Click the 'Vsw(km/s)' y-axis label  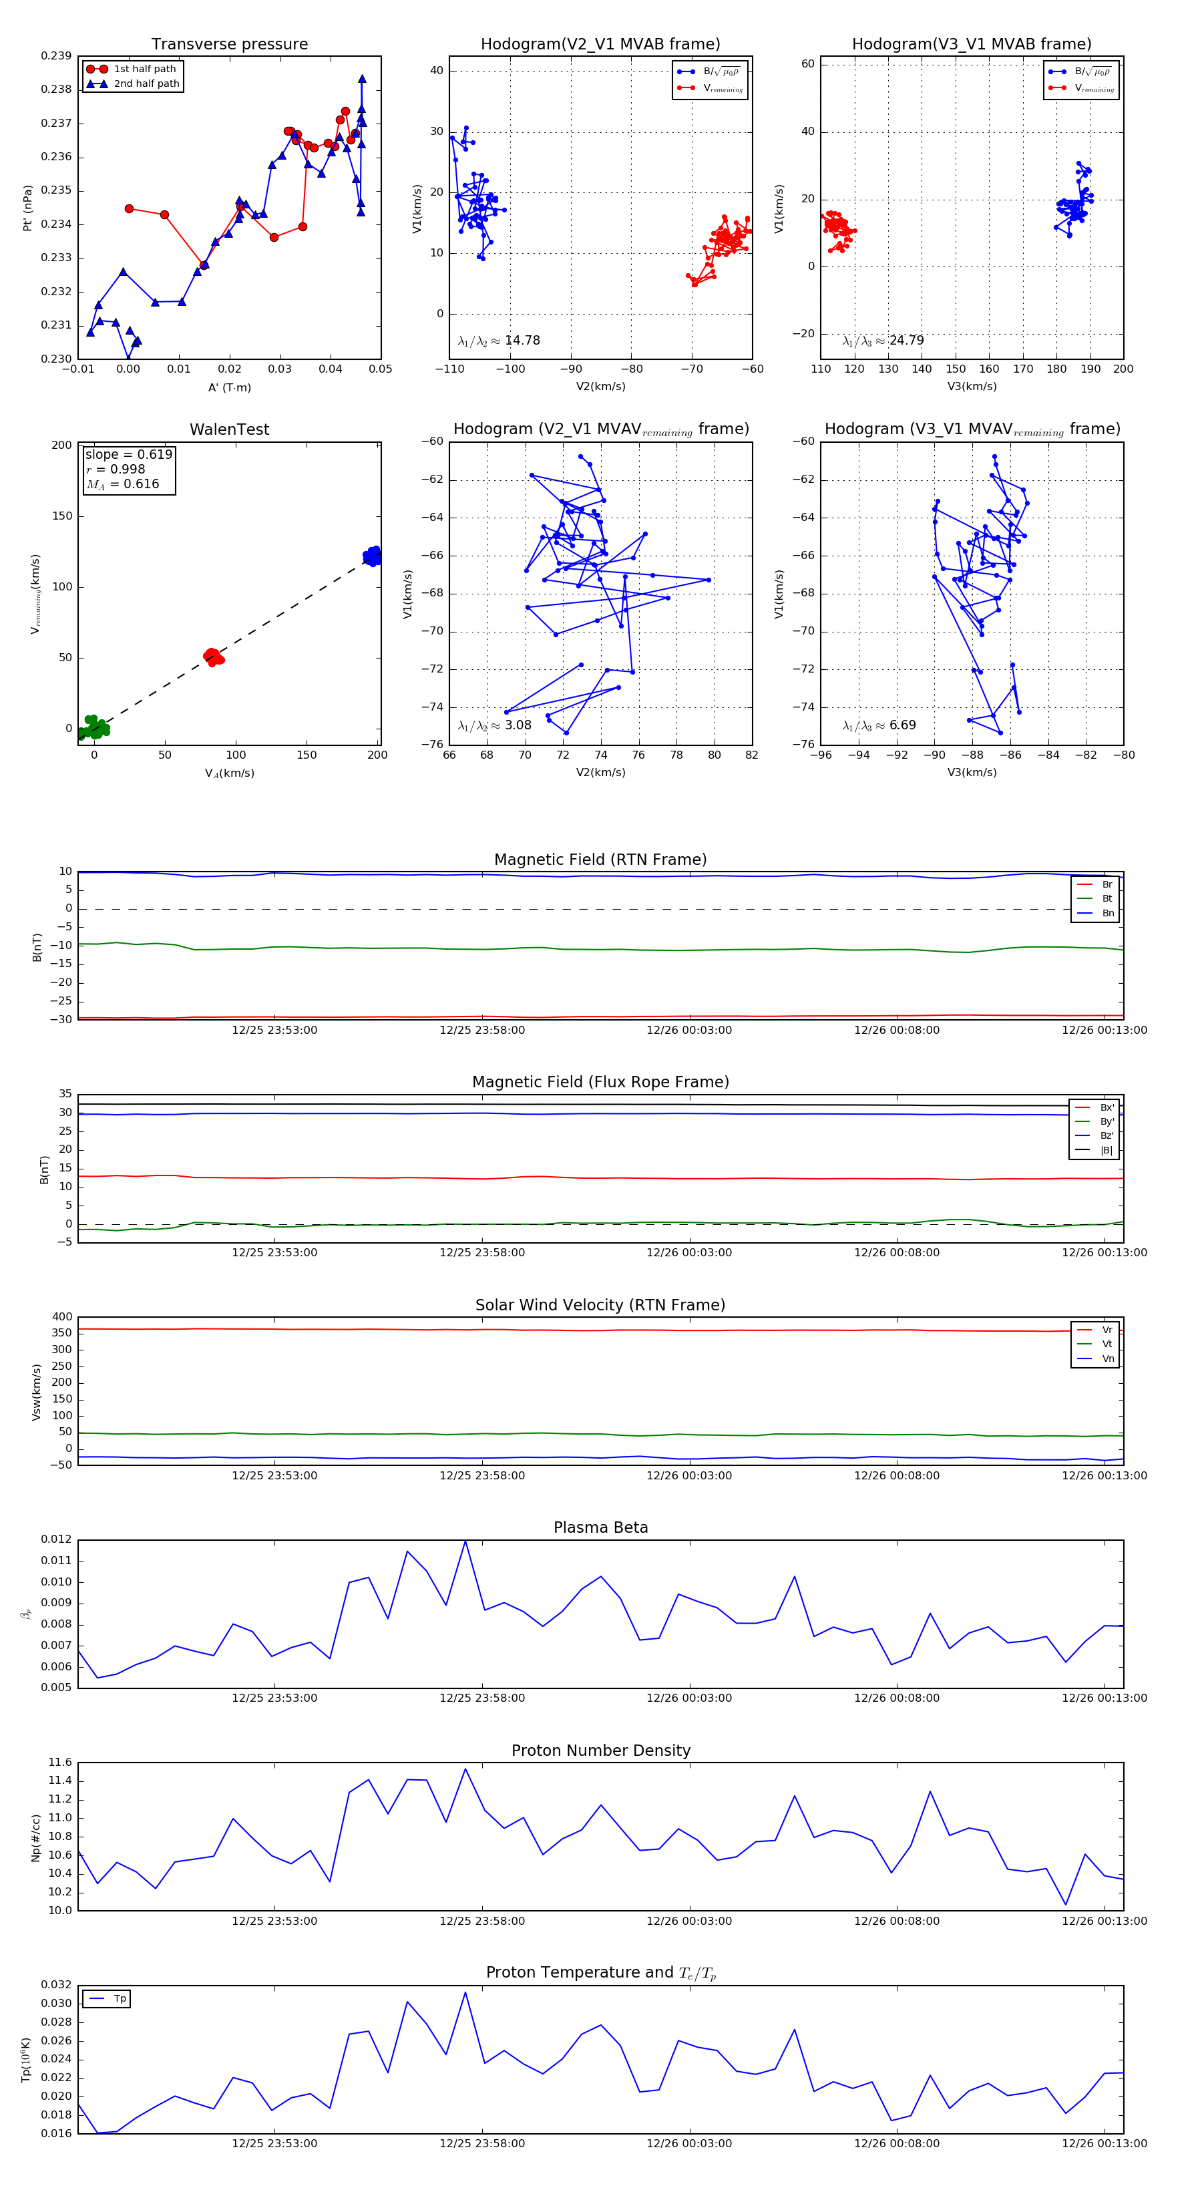coord(36,1393)
